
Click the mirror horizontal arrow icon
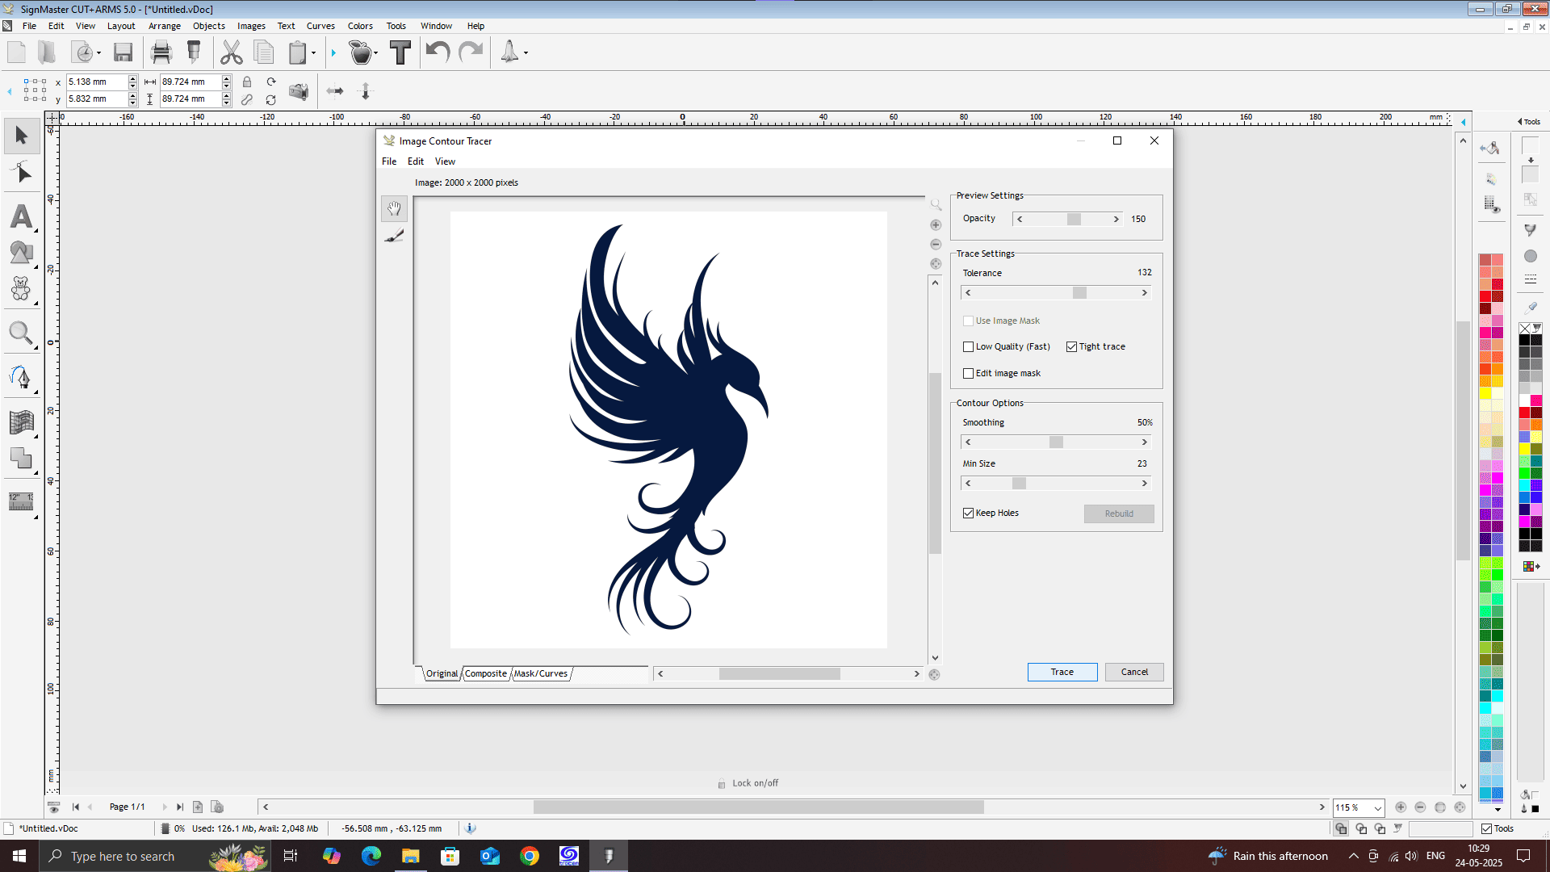tap(335, 91)
